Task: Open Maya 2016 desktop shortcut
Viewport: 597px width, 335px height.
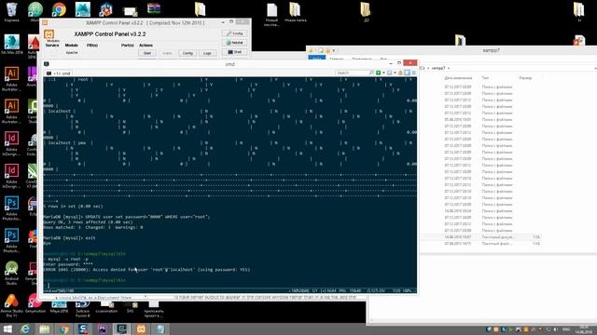Action: [59, 307]
